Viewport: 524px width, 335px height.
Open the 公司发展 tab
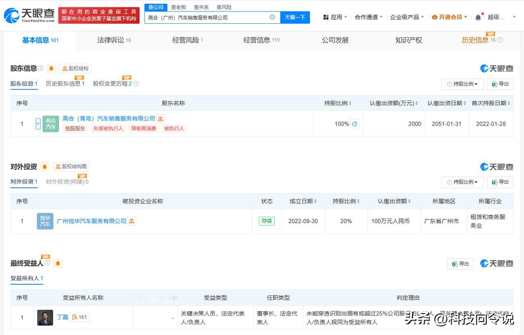tap(335, 40)
